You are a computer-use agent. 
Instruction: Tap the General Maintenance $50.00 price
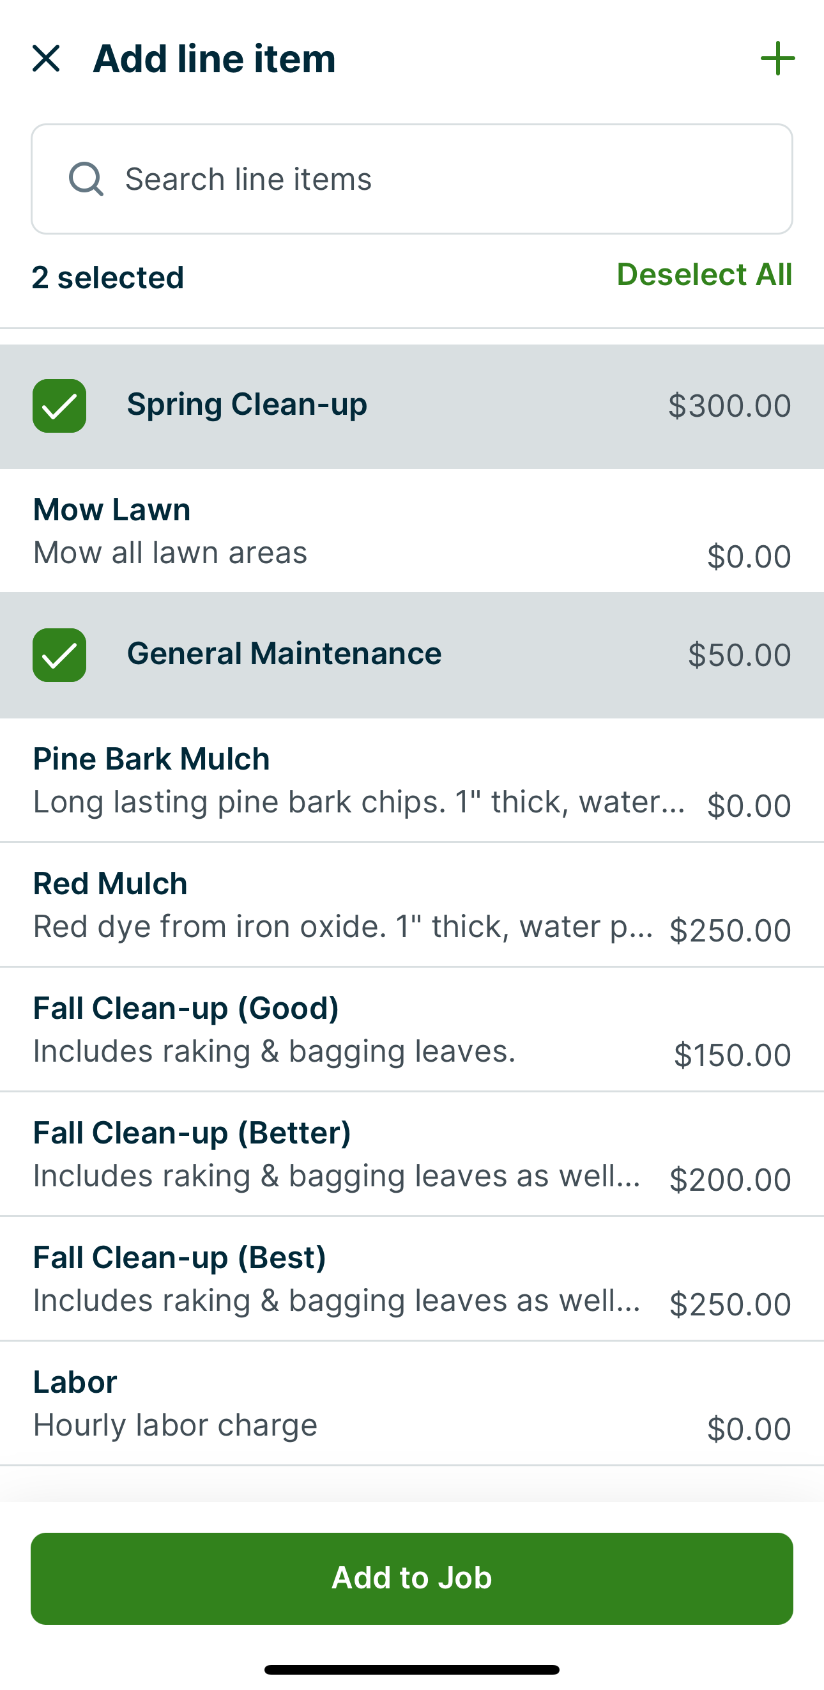click(739, 655)
